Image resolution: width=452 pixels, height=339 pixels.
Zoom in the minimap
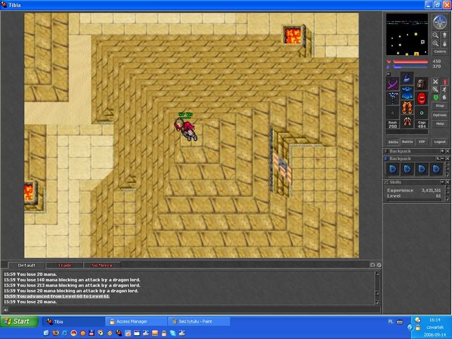pos(436,44)
